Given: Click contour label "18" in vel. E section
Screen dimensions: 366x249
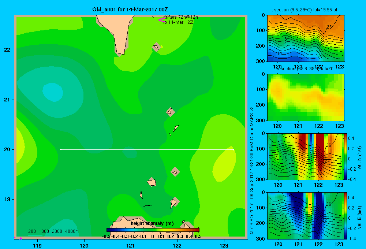Looking at the screenshot, I should click(x=285, y=216).
